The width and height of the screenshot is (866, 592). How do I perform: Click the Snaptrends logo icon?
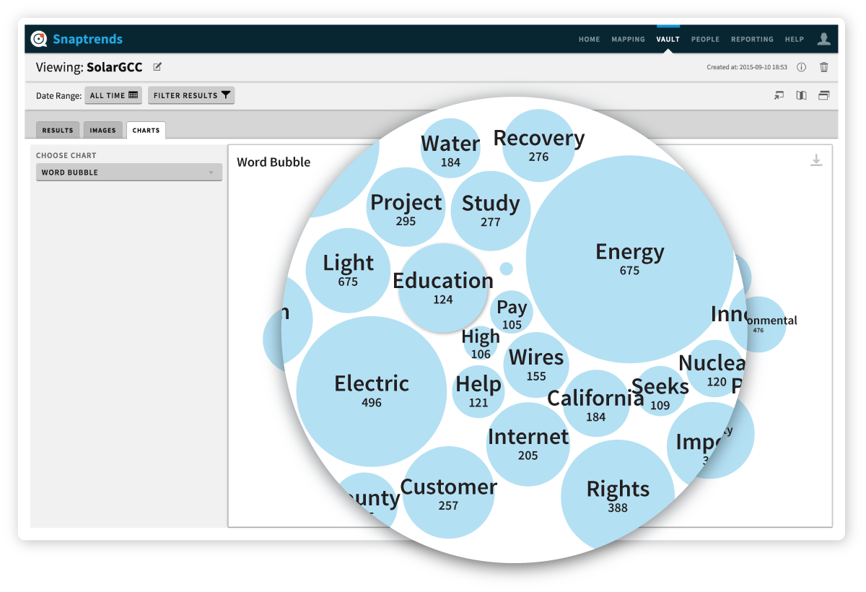pos(39,39)
